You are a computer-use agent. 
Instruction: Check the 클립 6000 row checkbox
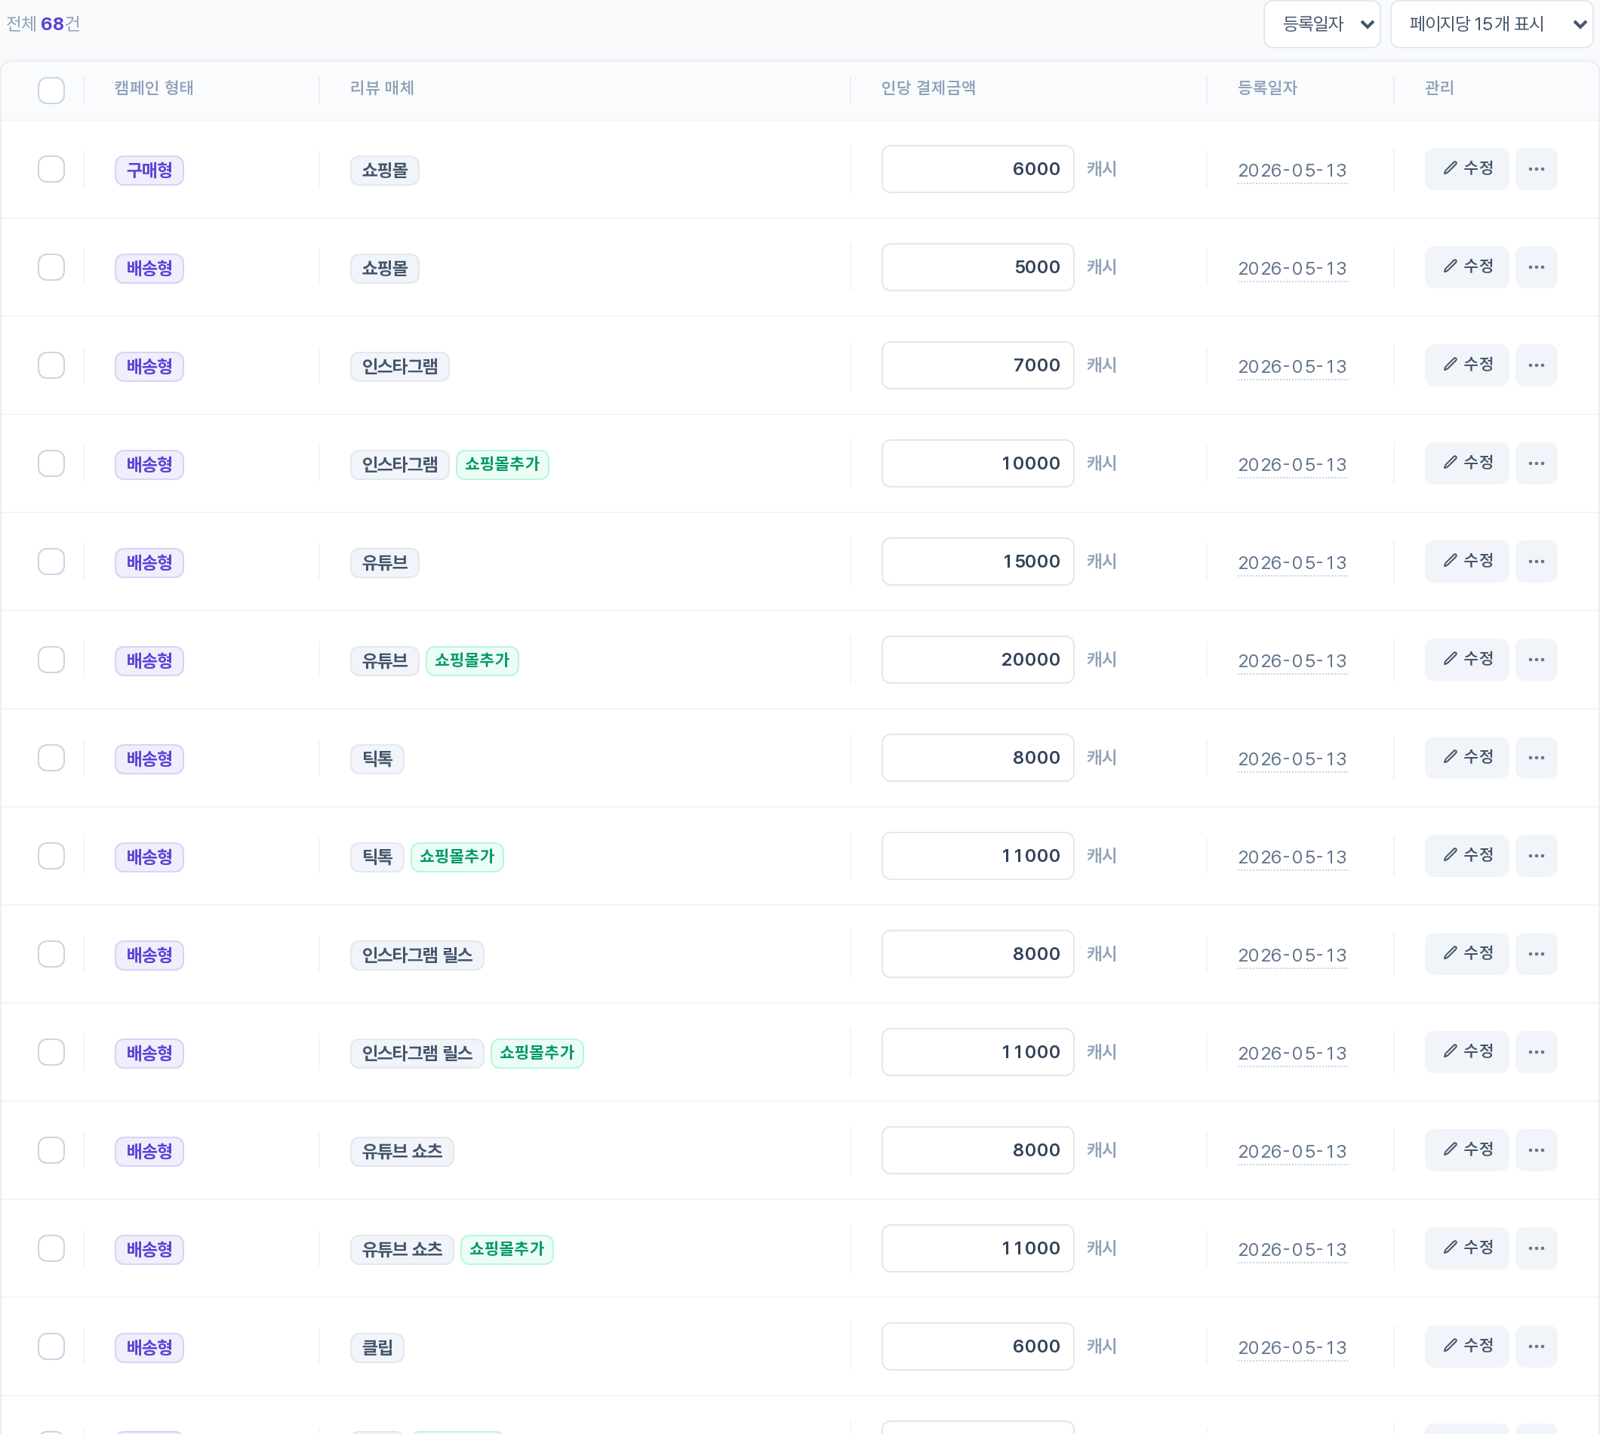pyautogui.click(x=51, y=1346)
